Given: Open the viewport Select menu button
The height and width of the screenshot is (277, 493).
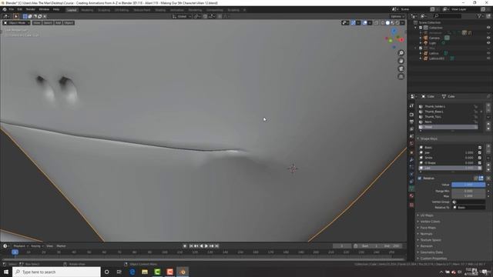Looking at the screenshot, I should (48, 23).
